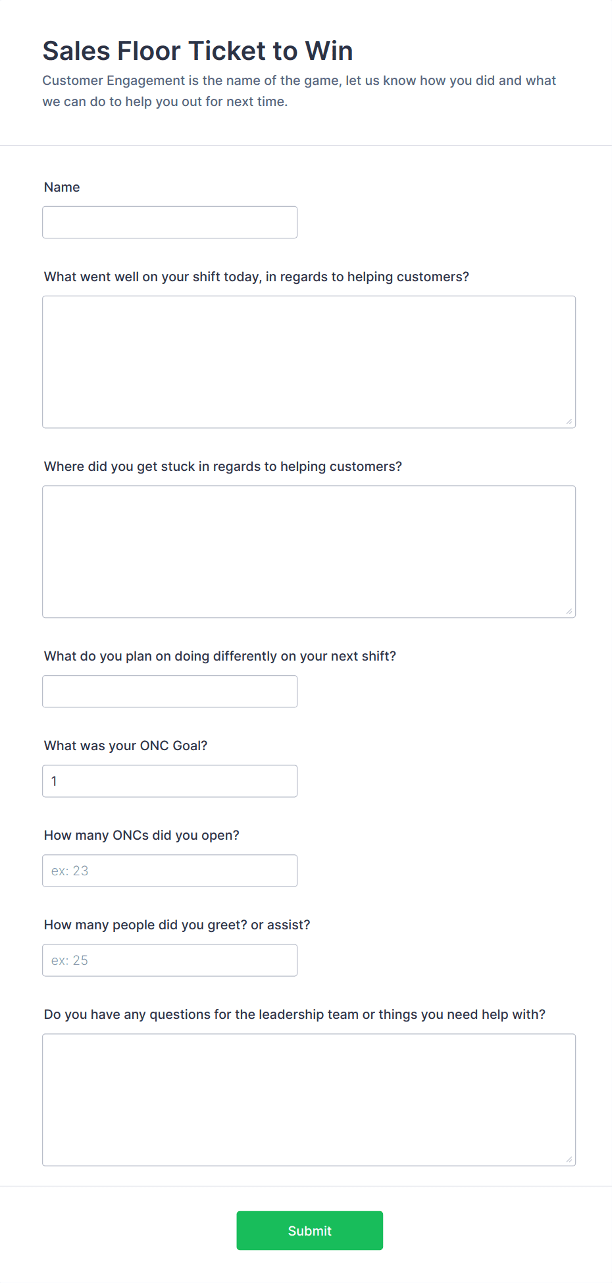Click the 'How many ONCs did you open?' label
The width and height of the screenshot is (612, 1283).
142,835
